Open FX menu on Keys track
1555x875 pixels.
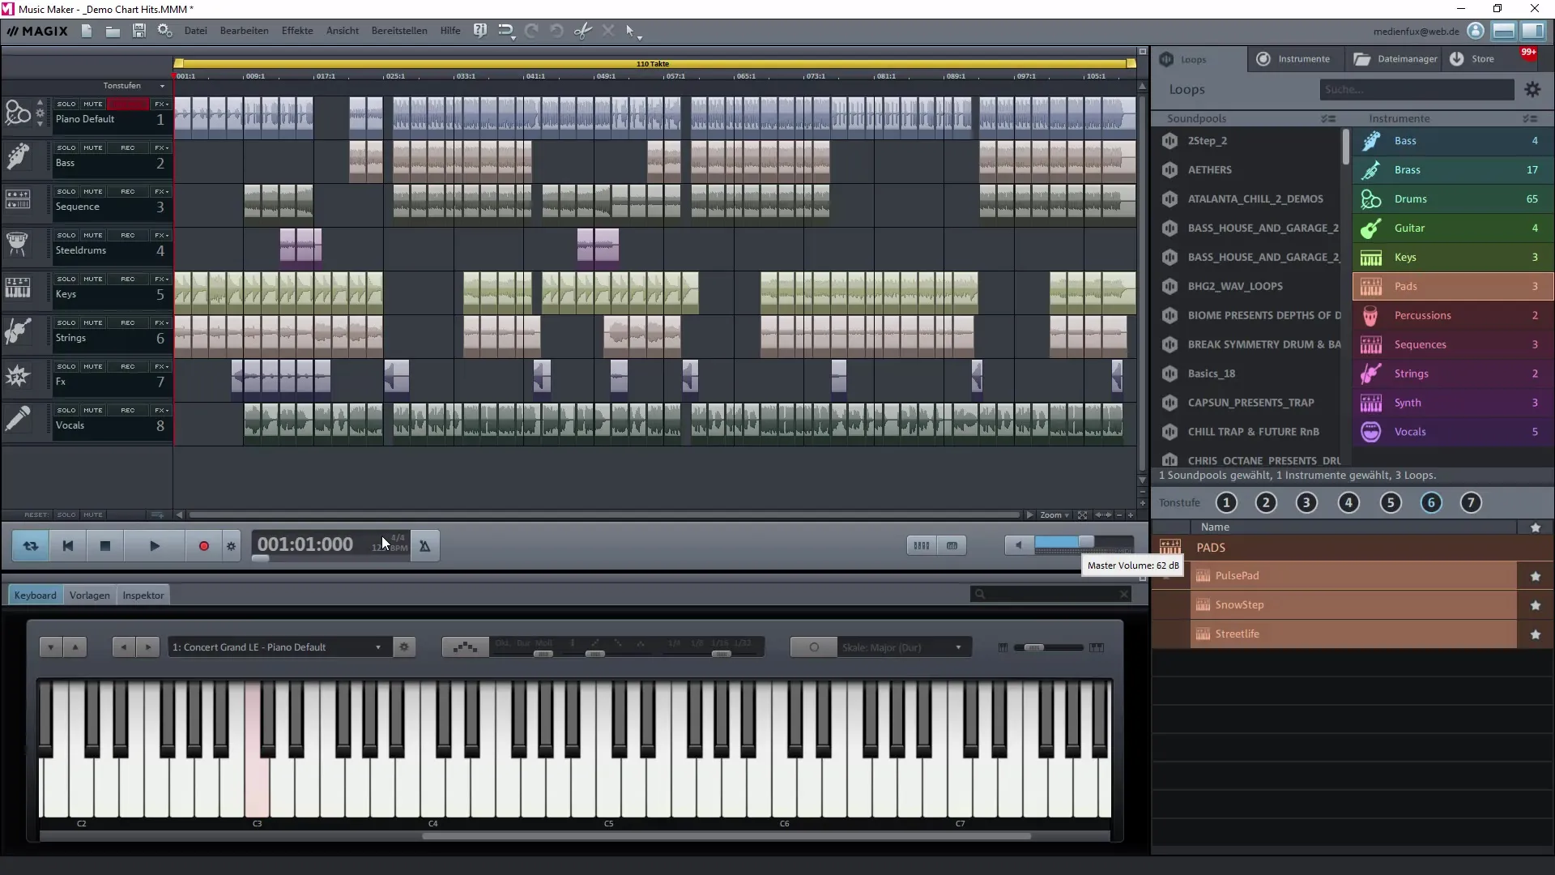161,279
